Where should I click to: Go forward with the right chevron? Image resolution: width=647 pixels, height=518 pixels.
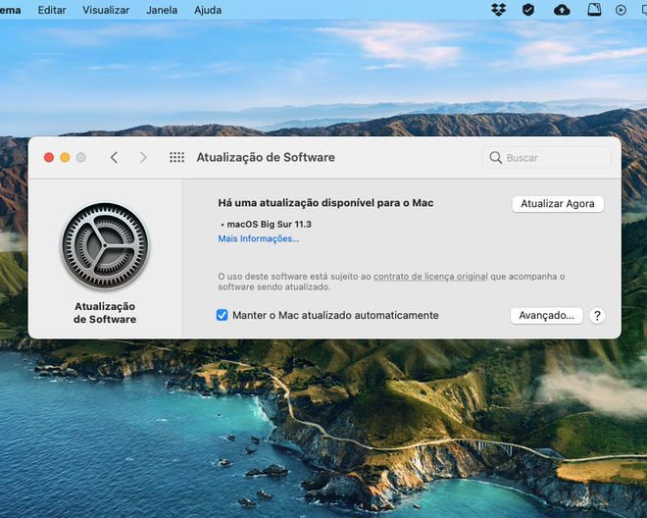pyautogui.click(x=143, y=157)
